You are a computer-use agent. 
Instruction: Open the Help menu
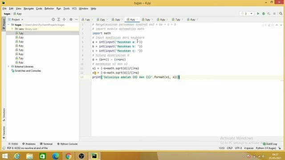tap(93, 8)
